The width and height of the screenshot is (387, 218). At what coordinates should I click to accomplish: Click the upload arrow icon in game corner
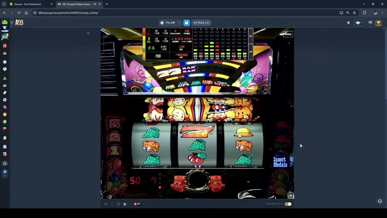291,195
